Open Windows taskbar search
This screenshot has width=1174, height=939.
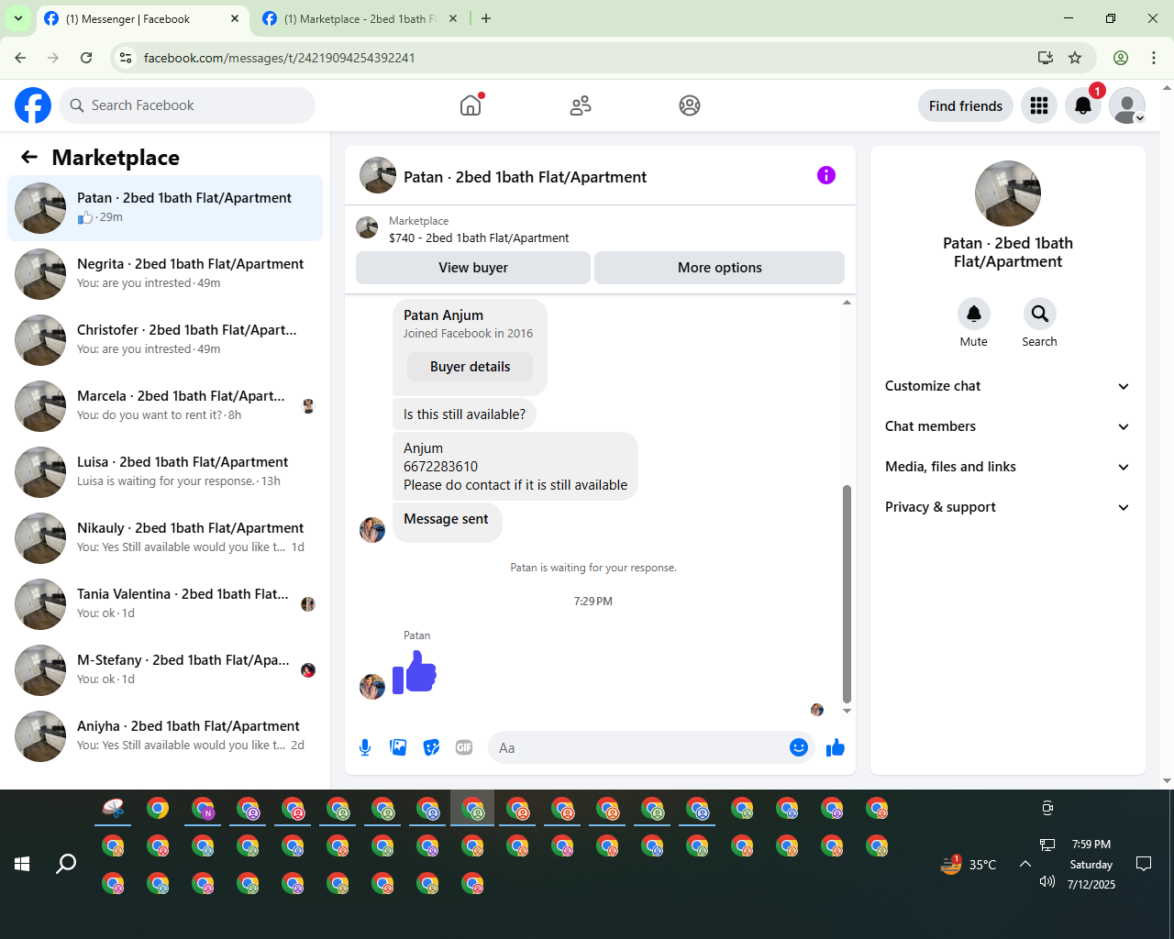(66, 864)
